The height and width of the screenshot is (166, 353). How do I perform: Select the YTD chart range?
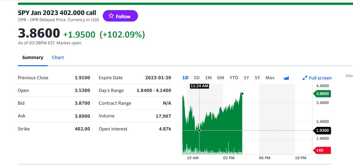(234, 78)
